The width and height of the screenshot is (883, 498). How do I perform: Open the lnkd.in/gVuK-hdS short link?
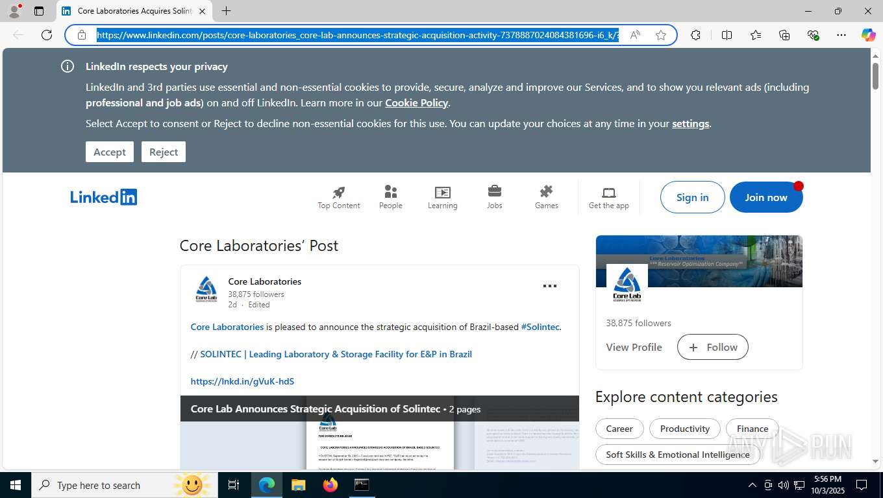tap(242, 381)
